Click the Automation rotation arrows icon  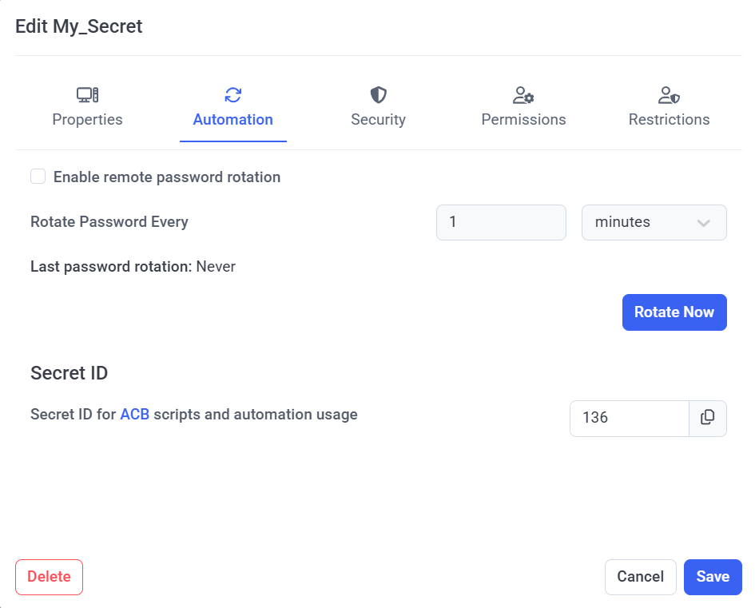(232, 96)
